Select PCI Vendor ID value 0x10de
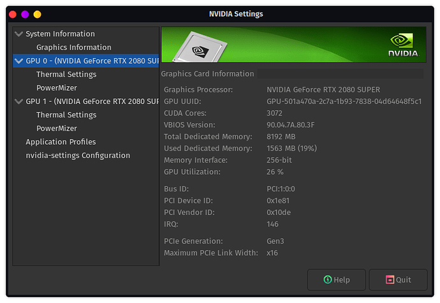Image resolution: width=440 pixels, height=303 pixels. 279,212
